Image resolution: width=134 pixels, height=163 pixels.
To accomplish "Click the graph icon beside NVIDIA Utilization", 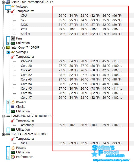I will pyautogui.click(x=13, y=152).
